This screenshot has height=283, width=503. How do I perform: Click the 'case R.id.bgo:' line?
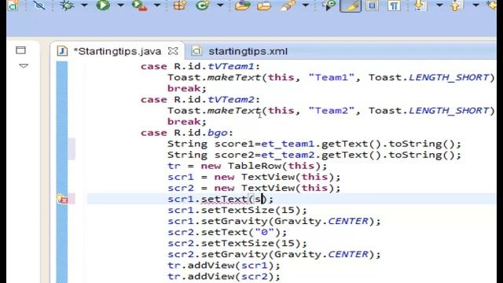coord(187,133)
